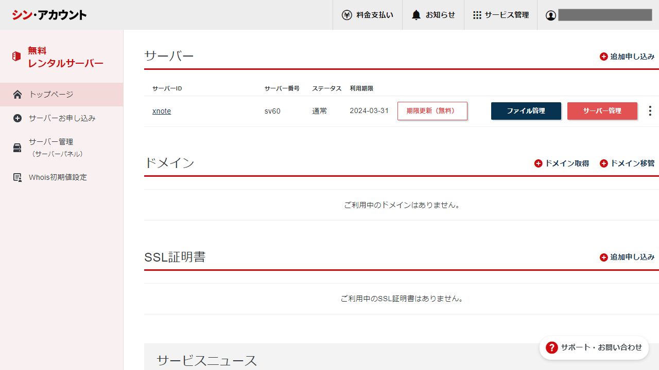This screenshot has width=659, height=370.
Task: Click ご利用中のドメインはありません message
Action: point(402,205)
